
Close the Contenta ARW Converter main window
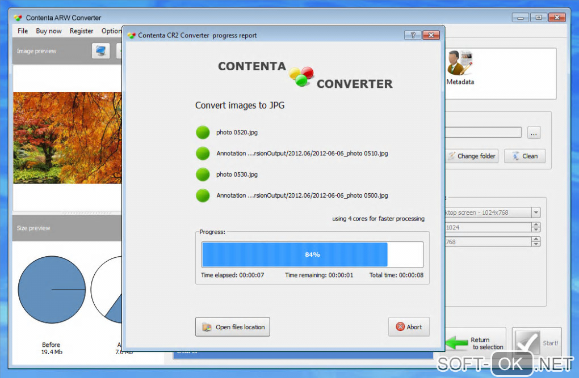pos(557,18)
